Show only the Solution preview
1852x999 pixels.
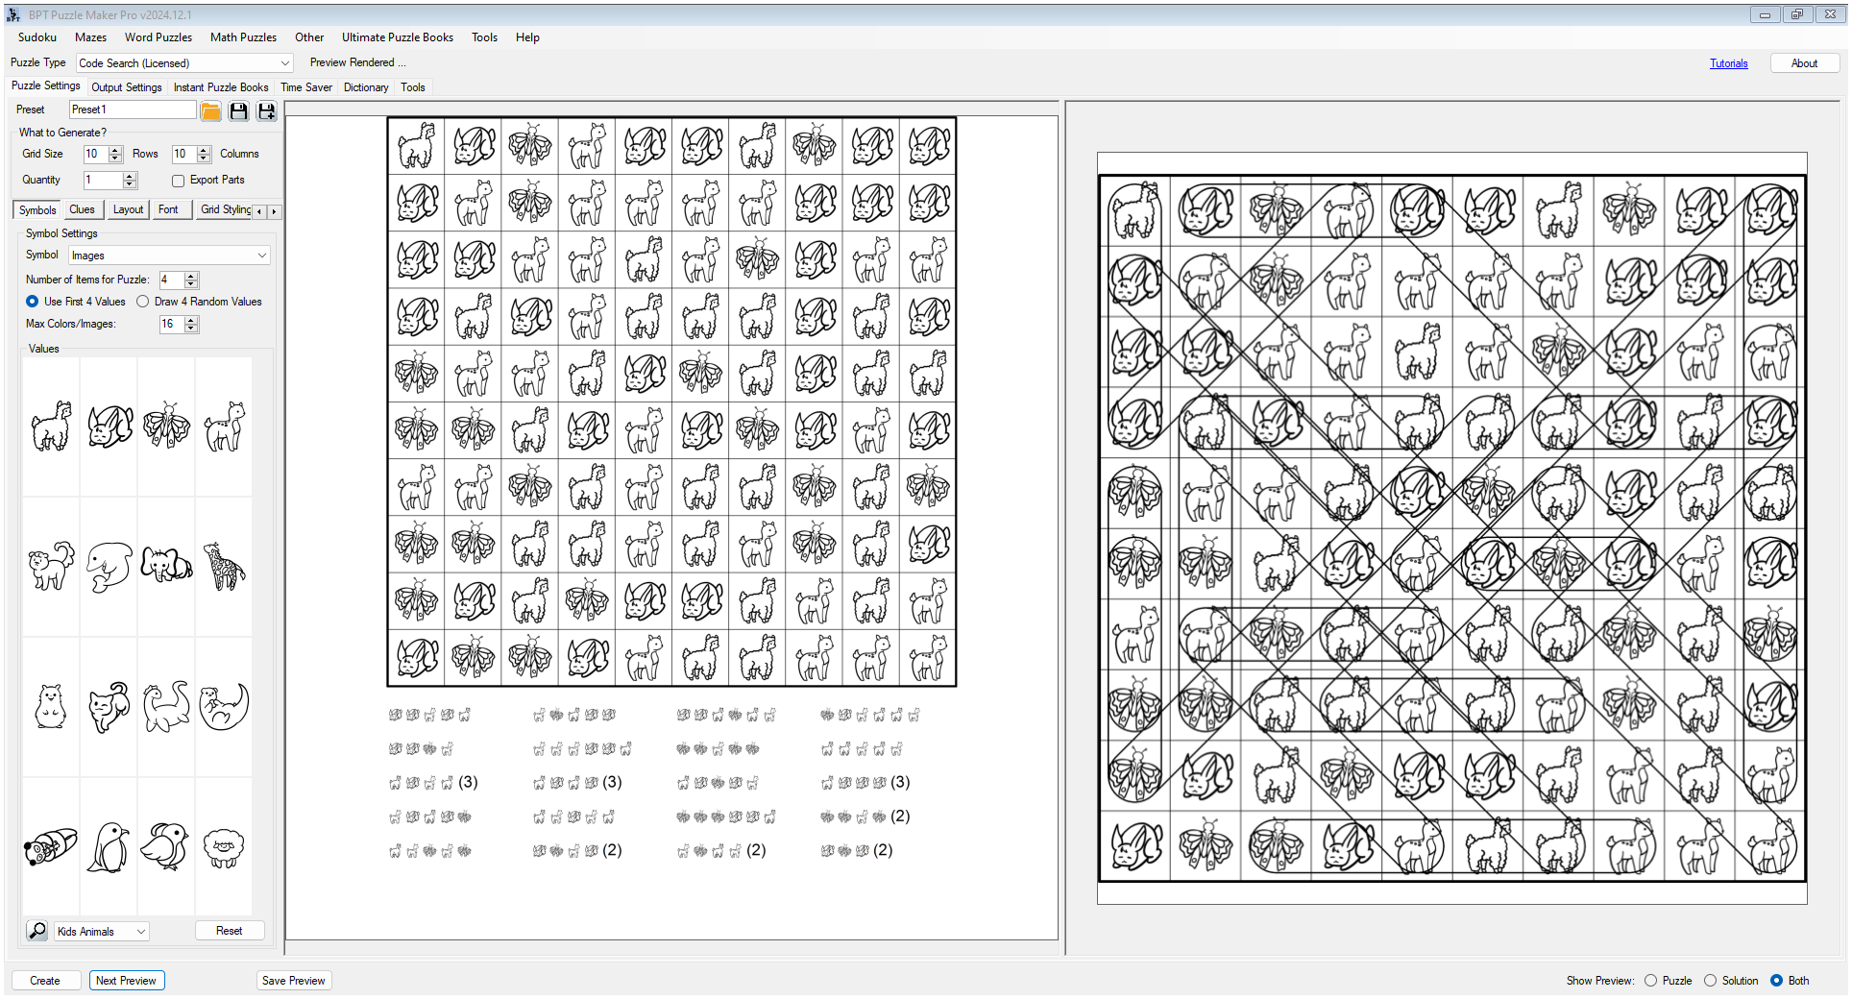coord(1710,981)
